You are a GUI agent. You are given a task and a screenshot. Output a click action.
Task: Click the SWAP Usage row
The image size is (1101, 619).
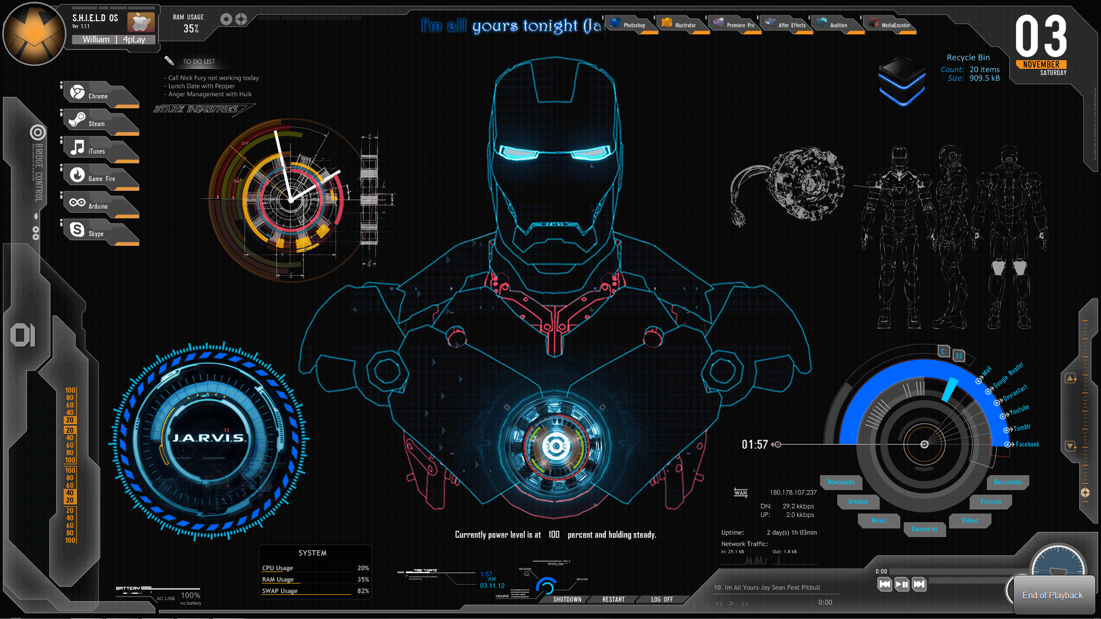coord(315,591)
